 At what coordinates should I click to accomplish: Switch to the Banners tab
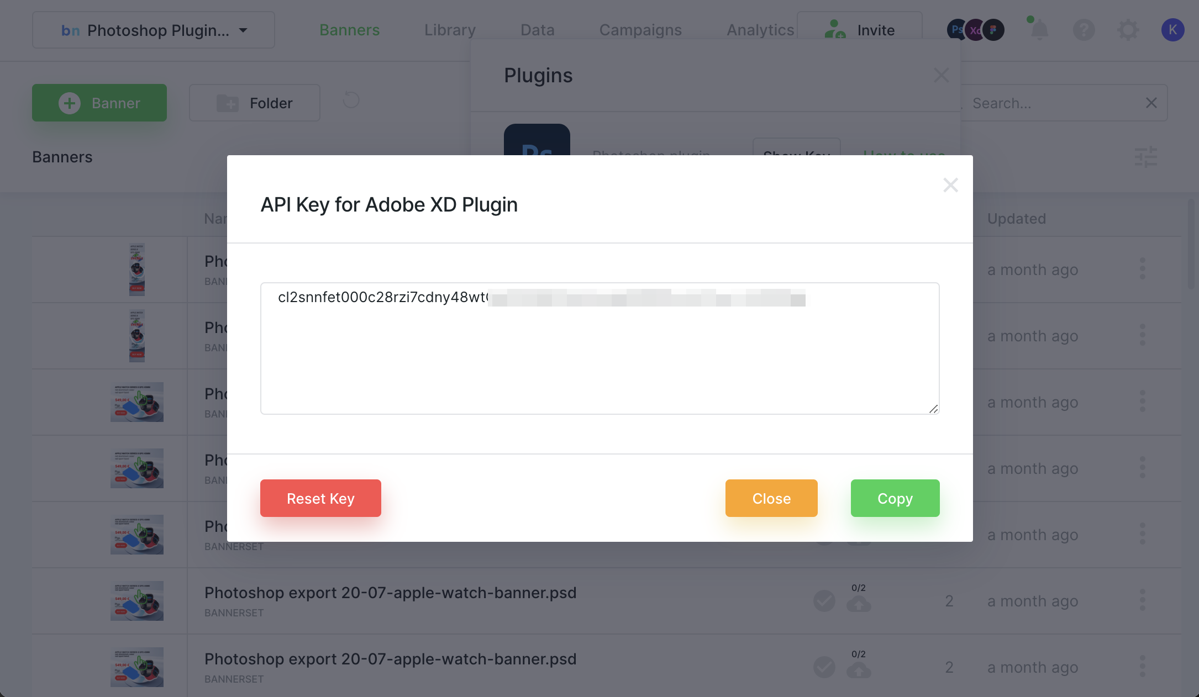[350, 30]
